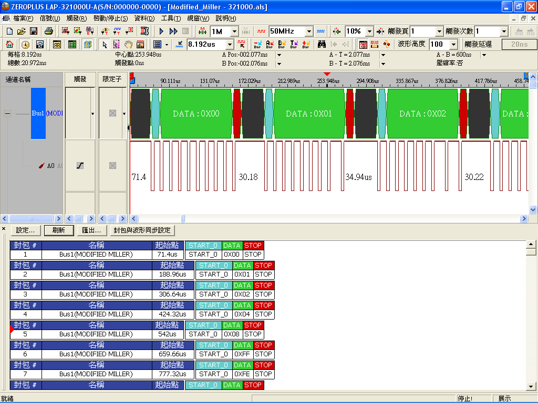Click the DATA : 0X00 decoded segment

click(x=196, y=113)
